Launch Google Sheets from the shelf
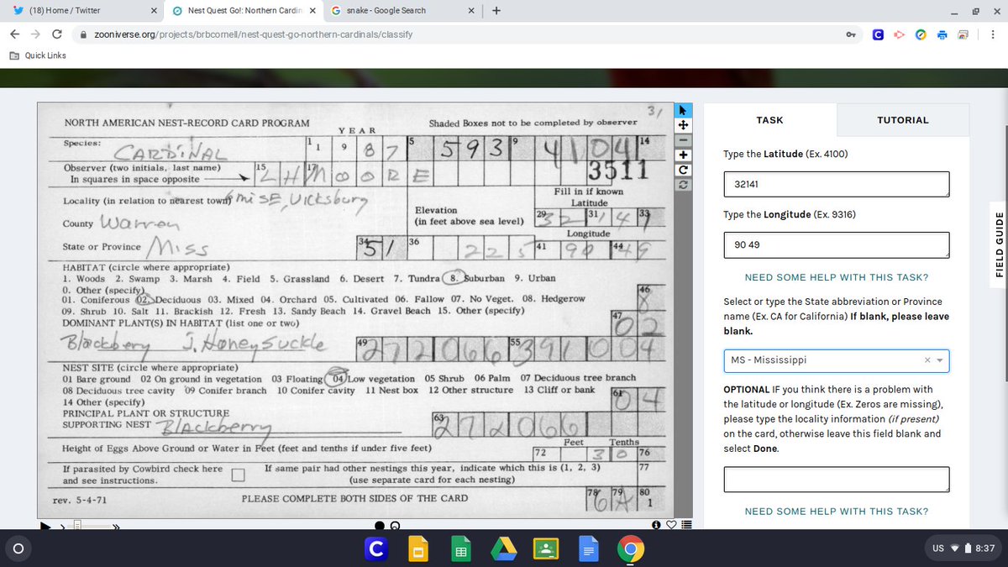The image size is (1008, 567). 461,549
